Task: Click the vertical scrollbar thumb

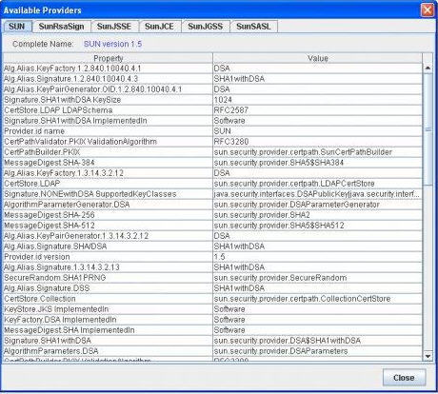Action: point(428,129)
